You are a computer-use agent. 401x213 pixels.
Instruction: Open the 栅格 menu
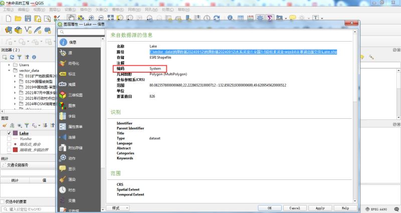(x=118, y=10)
